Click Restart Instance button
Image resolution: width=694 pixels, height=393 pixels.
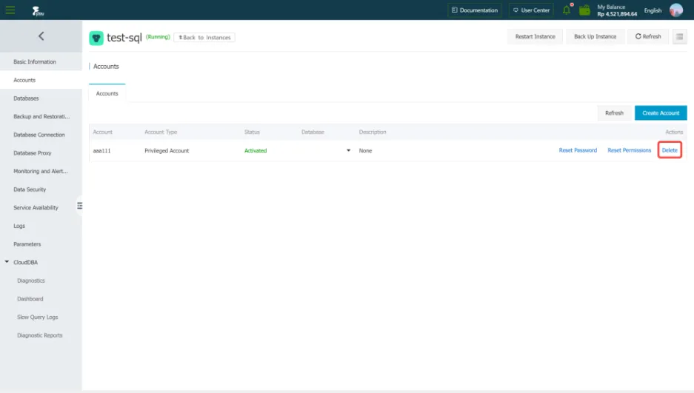pos(535,37)
